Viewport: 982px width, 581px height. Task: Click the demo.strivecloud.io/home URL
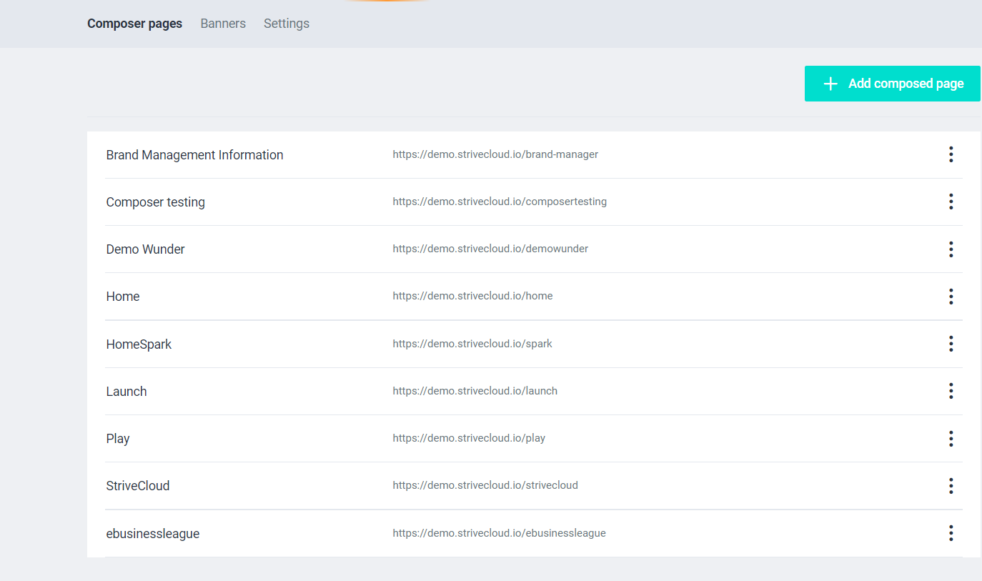pos(472,295)
